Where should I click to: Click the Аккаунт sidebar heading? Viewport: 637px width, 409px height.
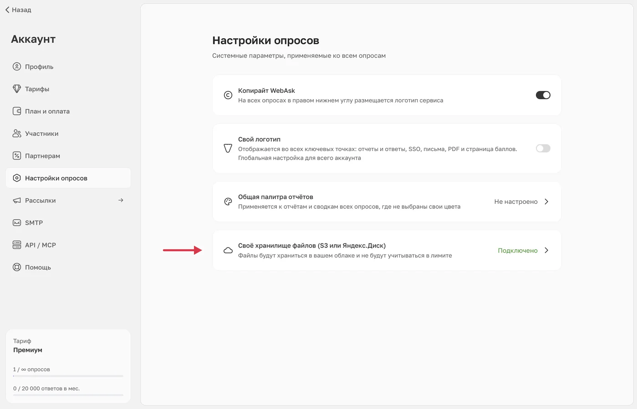coord(33,39)
